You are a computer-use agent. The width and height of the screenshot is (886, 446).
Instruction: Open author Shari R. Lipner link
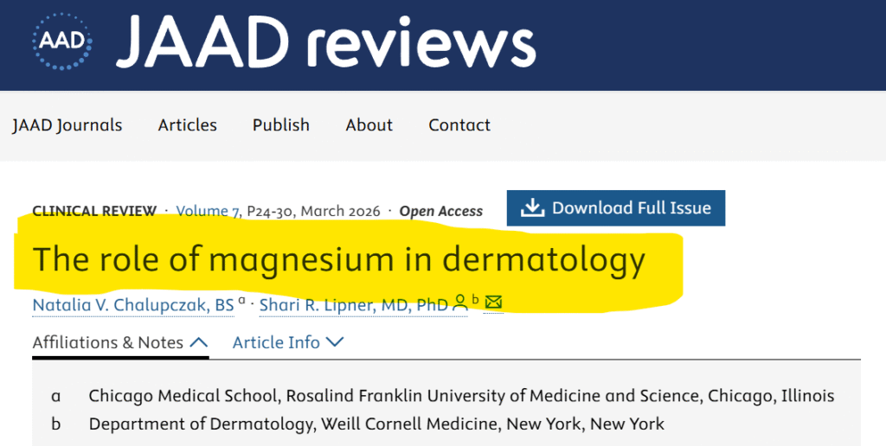coord(352,304)
